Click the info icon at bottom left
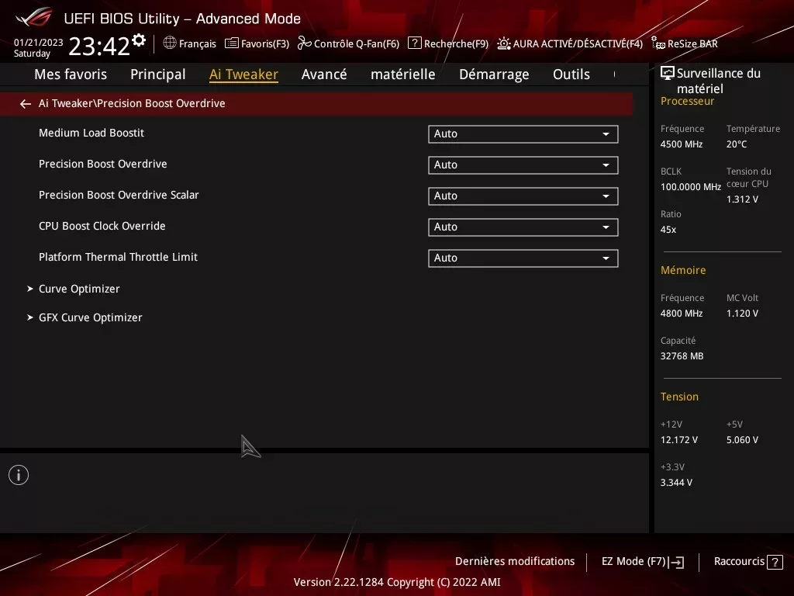This screenshot has height=596, width=794. tap(18, 474)
